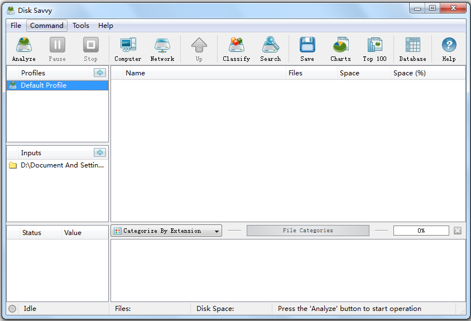Open the Command menu
Image resolution: width=471 pixels, height=321 pixels.
(x=47, y=26)
